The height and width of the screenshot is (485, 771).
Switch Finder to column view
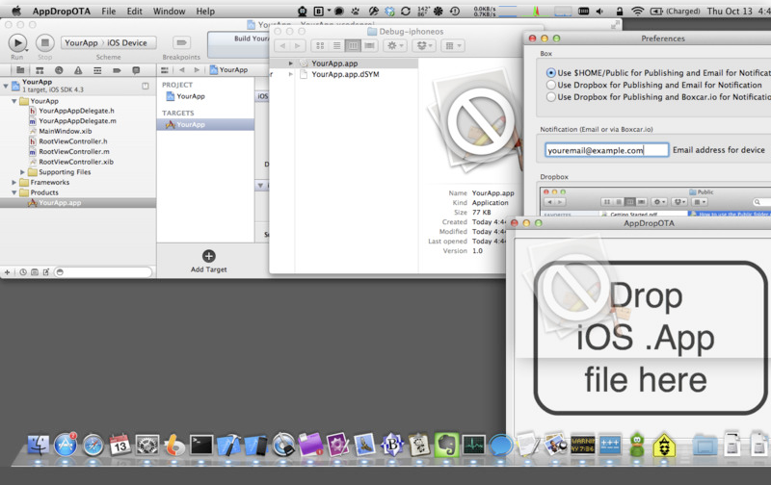(353, 45)
